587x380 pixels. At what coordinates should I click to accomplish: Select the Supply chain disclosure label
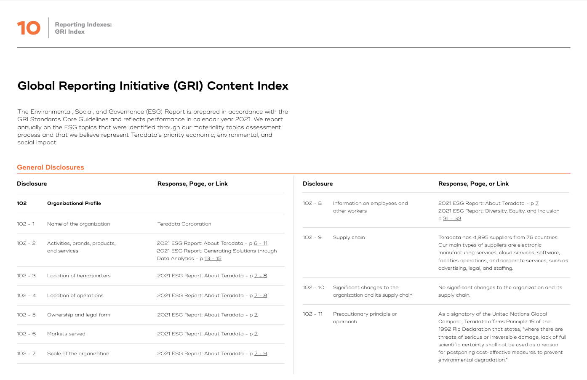(x=349, y=237)
